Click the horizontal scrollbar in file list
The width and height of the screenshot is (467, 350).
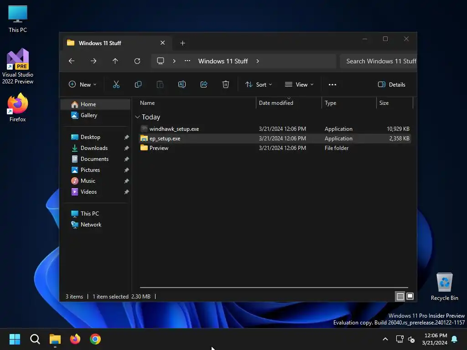[274, 288]
